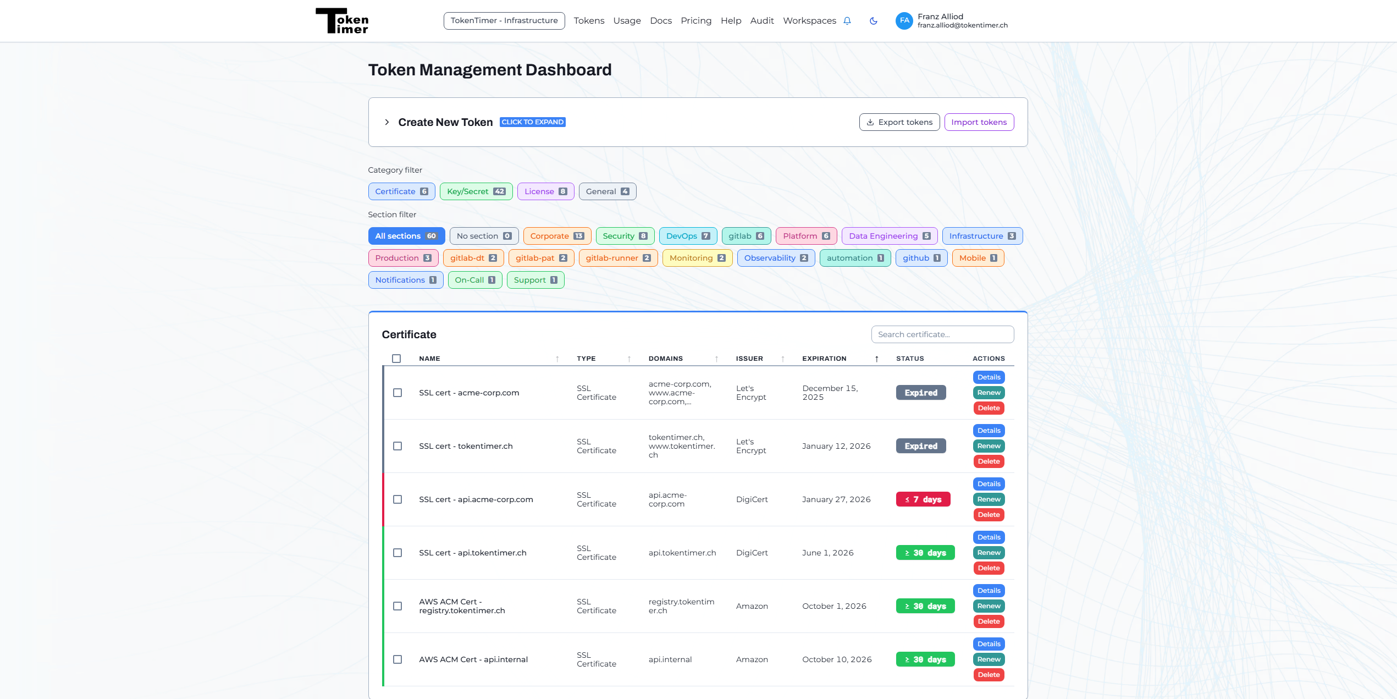Go to the Pricing page
Screen dimensions: 1397x699
click(695, 21)
